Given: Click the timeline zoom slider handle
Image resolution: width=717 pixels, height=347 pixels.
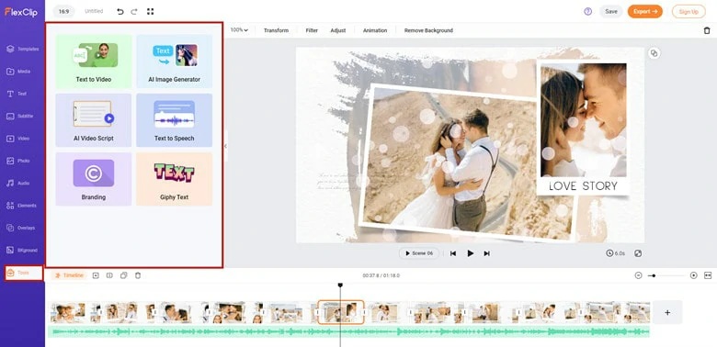Looking at the screenshot, I should (x=654, y=275).
